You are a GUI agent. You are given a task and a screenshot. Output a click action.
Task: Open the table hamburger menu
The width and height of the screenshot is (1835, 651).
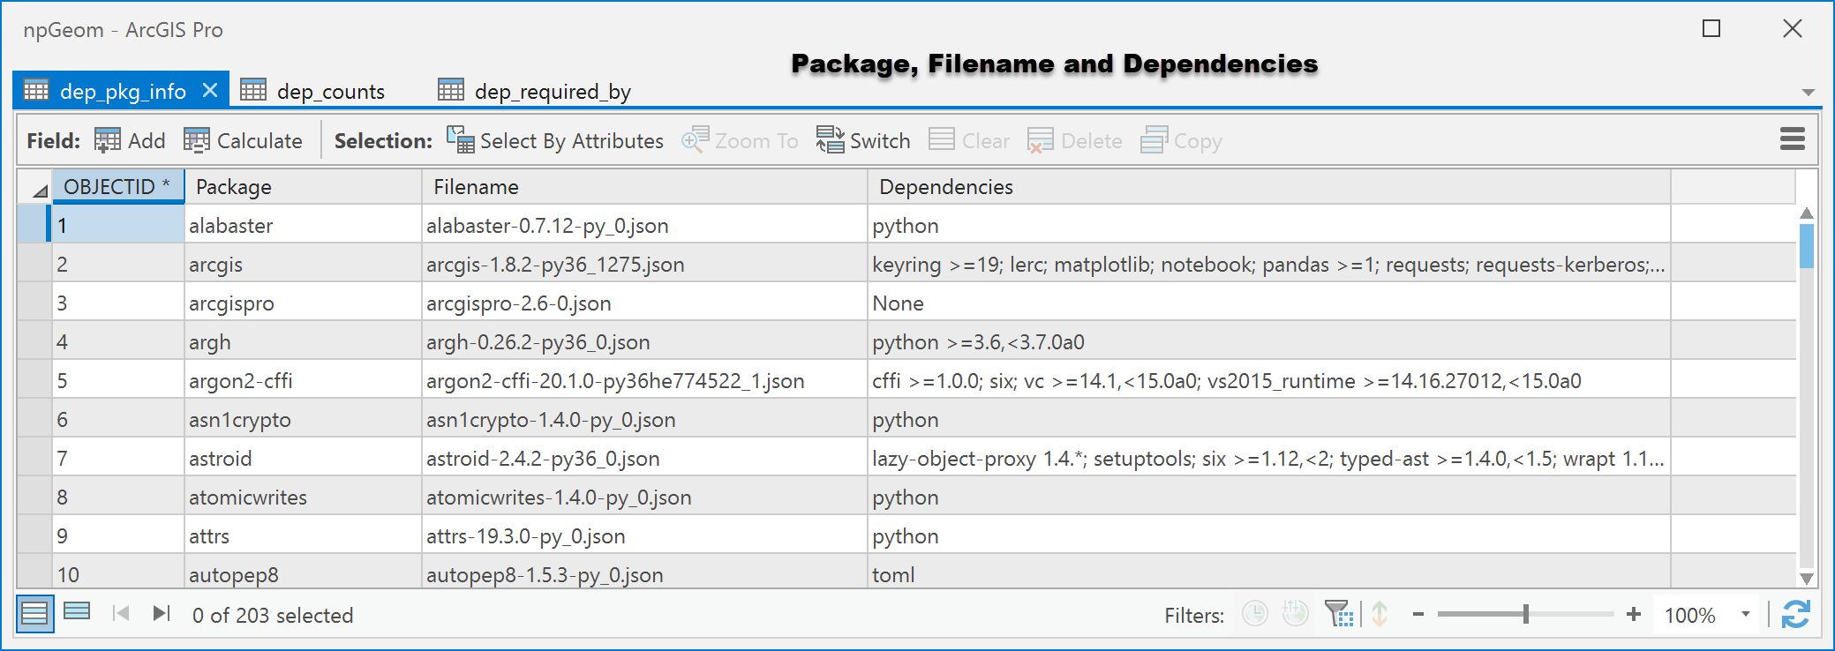click(1792, 138)
